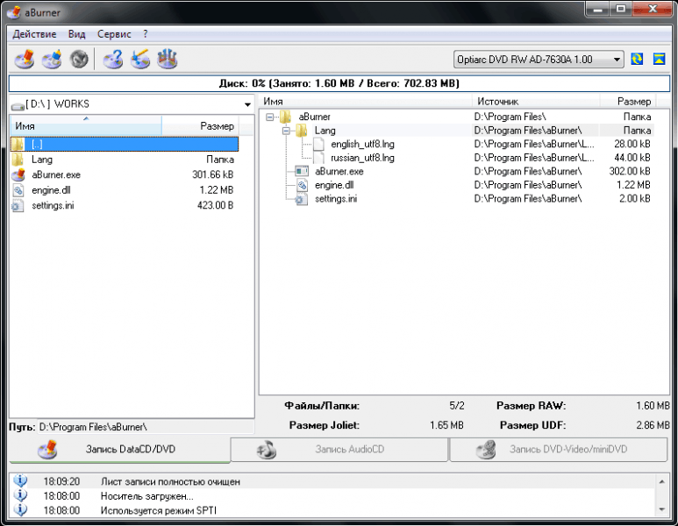
Task: Click the aBurner title bar app icon
Action: (14, 12)
